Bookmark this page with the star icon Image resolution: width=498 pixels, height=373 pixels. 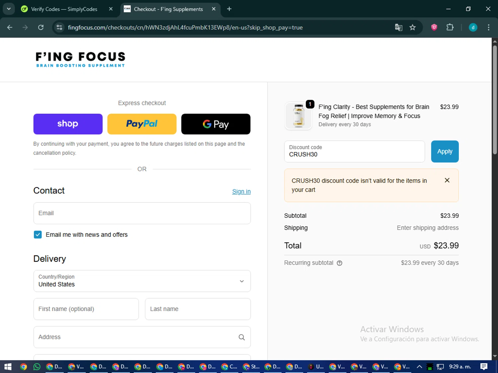(413, 28)
